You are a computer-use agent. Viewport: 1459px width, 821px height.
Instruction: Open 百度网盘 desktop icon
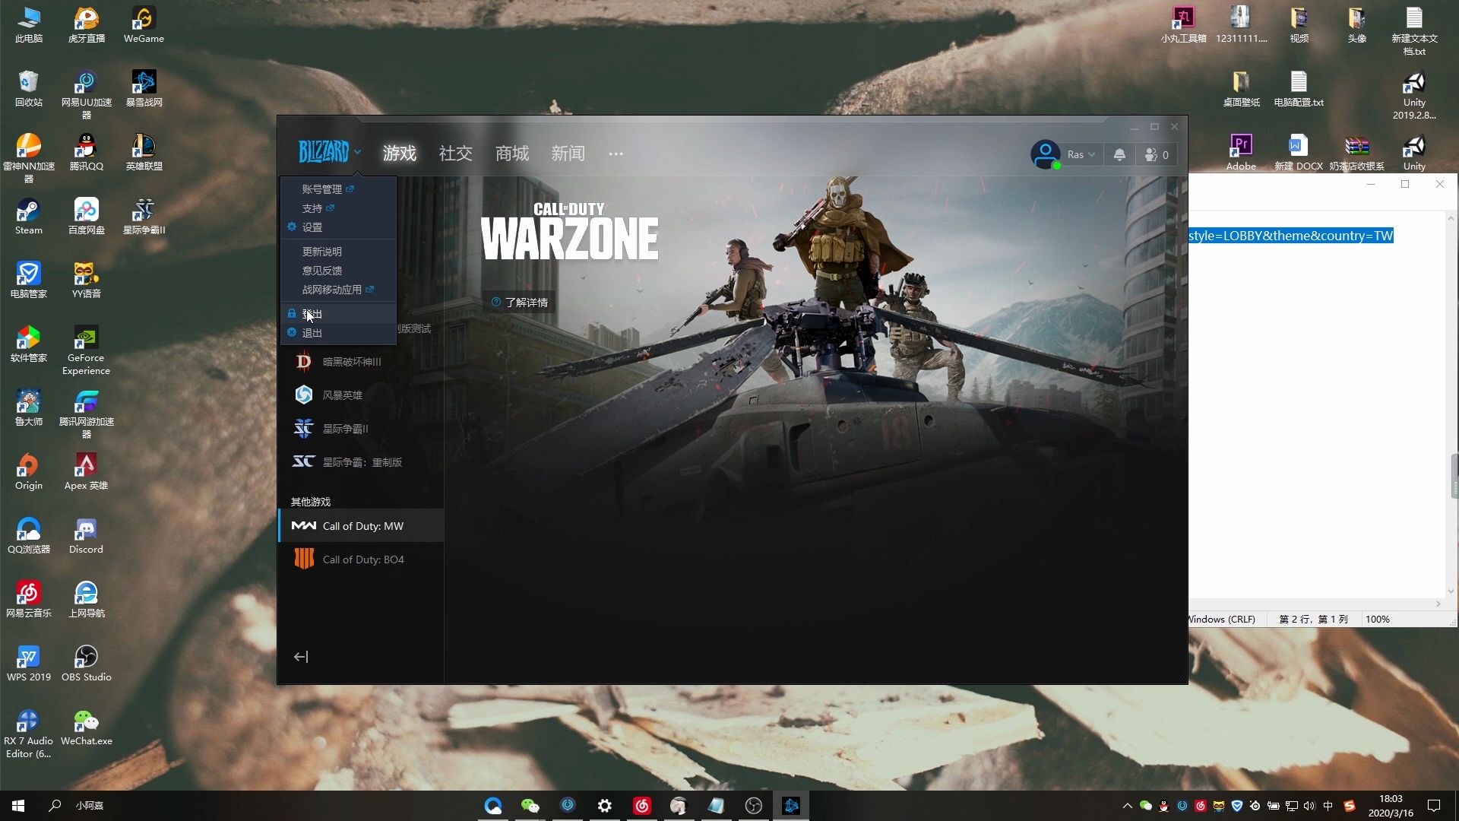coord(87,216)
